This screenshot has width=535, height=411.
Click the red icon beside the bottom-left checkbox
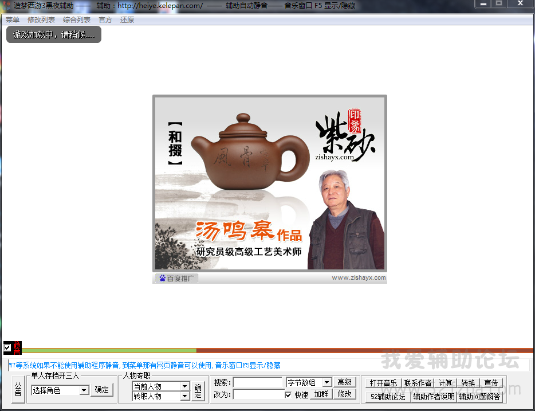(17, 347)
